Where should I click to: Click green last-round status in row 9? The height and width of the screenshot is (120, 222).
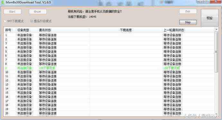coord(172,68)
